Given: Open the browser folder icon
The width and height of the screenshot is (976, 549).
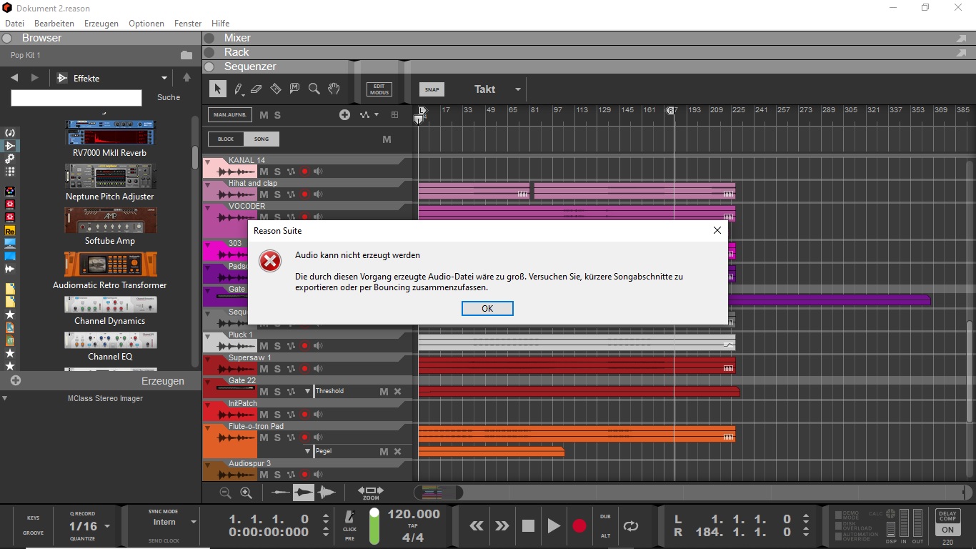Looking at the screenshot, I should pos(186,55).
